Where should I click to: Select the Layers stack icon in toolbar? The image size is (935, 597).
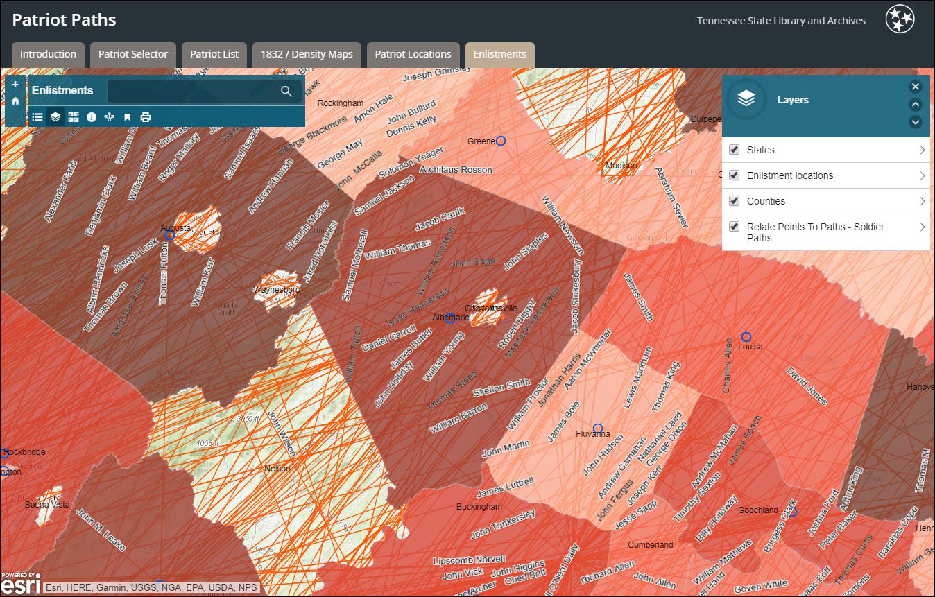click(55, 116)
